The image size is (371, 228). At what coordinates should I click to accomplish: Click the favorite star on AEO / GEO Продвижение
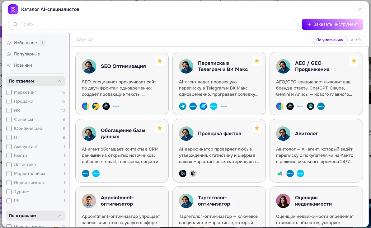click(x=354, y=61)
